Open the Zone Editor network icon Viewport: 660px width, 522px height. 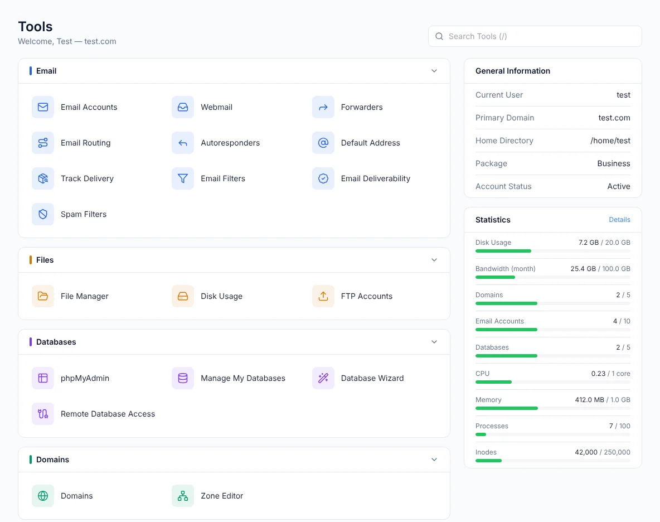click(183, 495)
